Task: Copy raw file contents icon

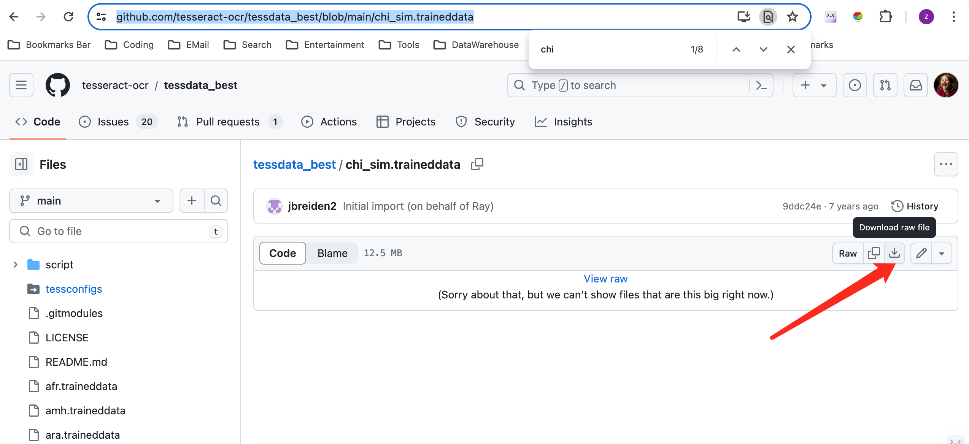Action: pyautogui.click(x=874, y=253)
